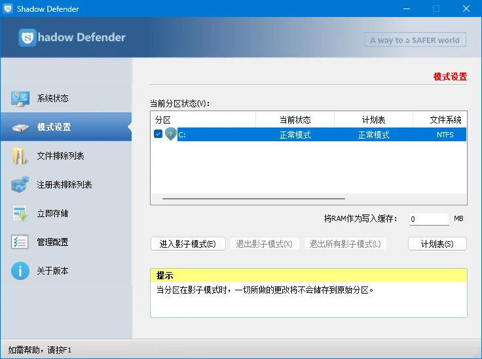
Task: Click the 模式设置 drive icon
Action: (x=20, y=128)
